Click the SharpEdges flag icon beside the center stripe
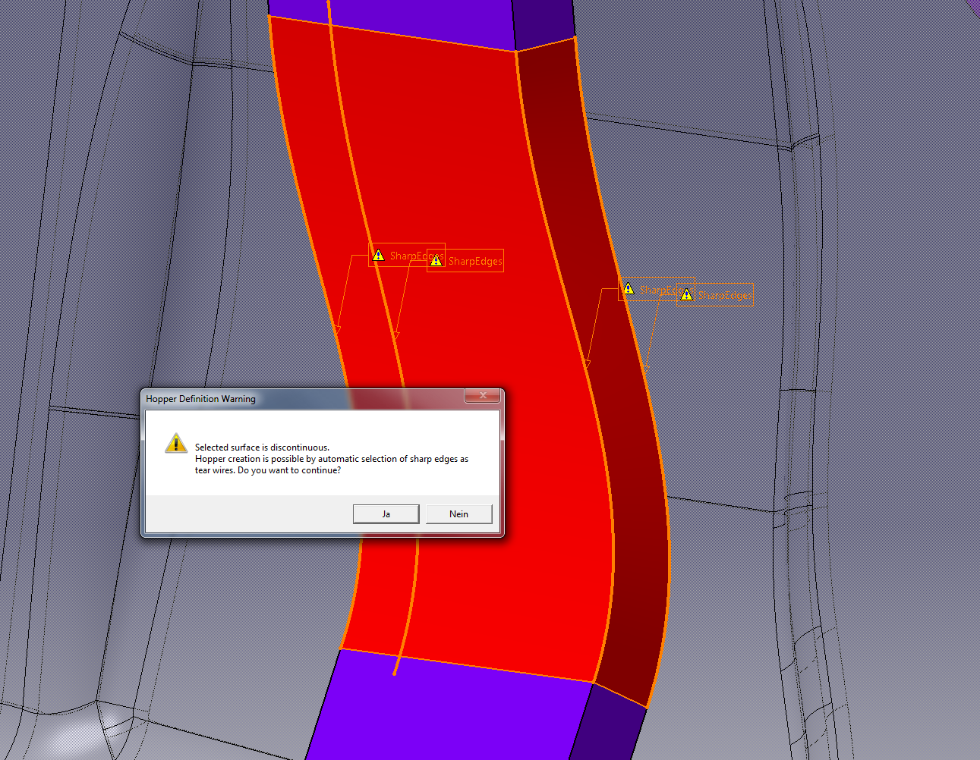 [436, 261]
